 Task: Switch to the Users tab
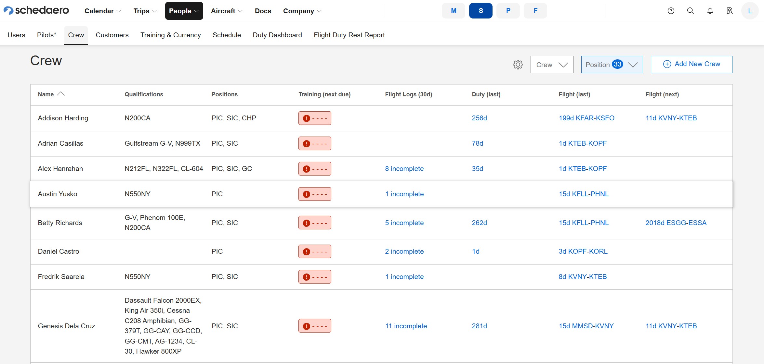pos(16,35)
